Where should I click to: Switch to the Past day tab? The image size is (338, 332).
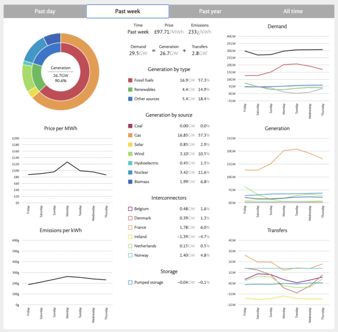point(44,11)
